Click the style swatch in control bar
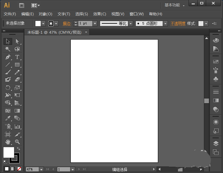223x173 pixels. coord(201,23)
